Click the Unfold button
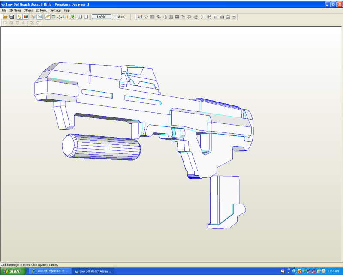Image resolution: width=343 pixels, height=276 pixels. (x=102, y=17)
